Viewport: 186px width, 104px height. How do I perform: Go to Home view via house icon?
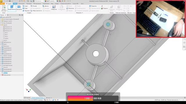(19, 1)
